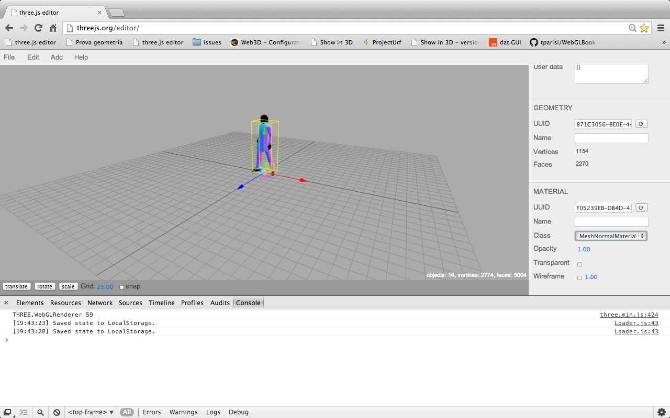Open Loader.js:43 link for 19:43:23 entry
This screenshot has height=418, width=670.
(x=636, y=323)
